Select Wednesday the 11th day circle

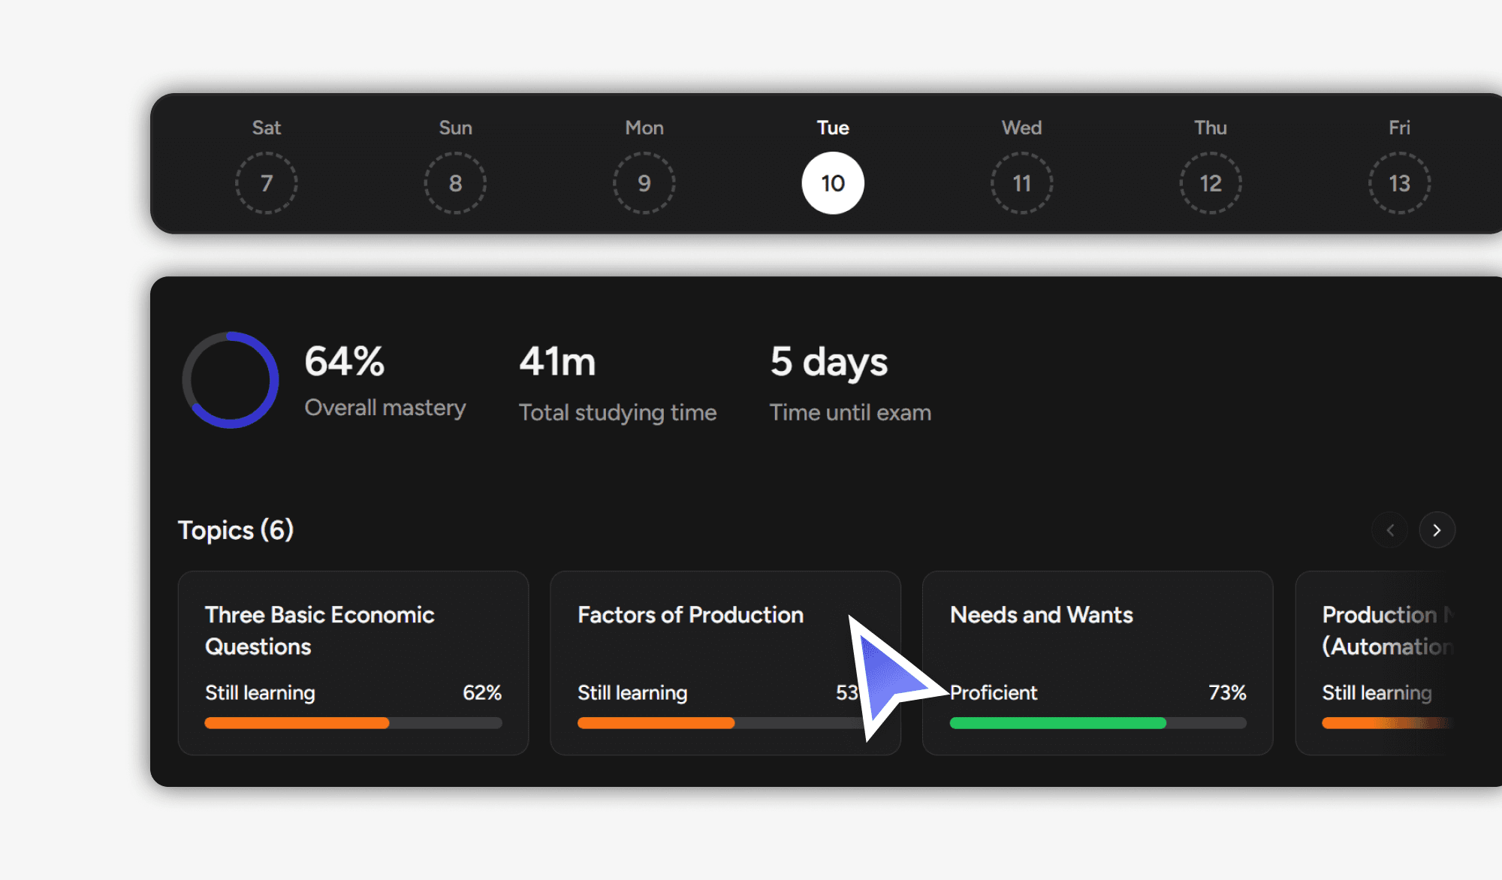tap(1021, 183)
